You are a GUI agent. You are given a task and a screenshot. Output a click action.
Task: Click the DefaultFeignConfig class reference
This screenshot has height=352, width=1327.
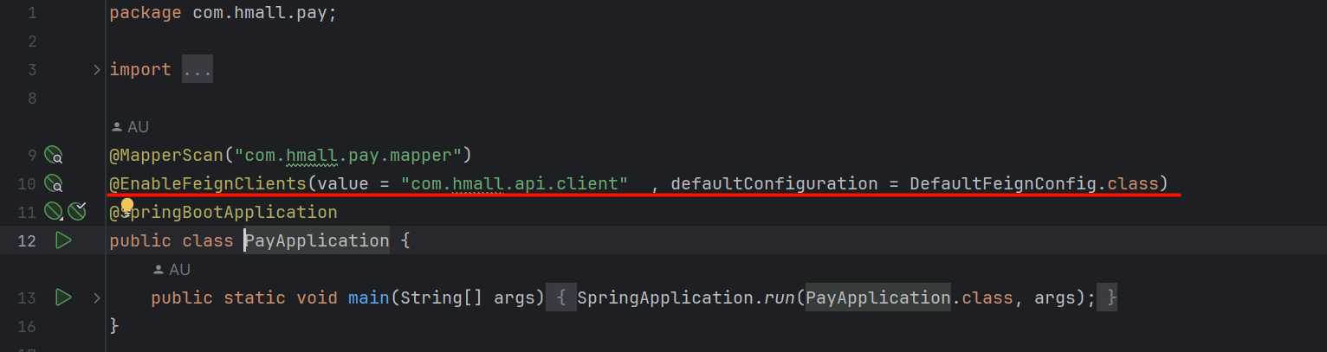click(1003, 183)
